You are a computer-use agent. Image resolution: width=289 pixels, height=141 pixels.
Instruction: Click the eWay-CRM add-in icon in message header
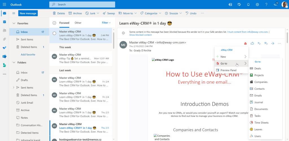click(246, 43)
